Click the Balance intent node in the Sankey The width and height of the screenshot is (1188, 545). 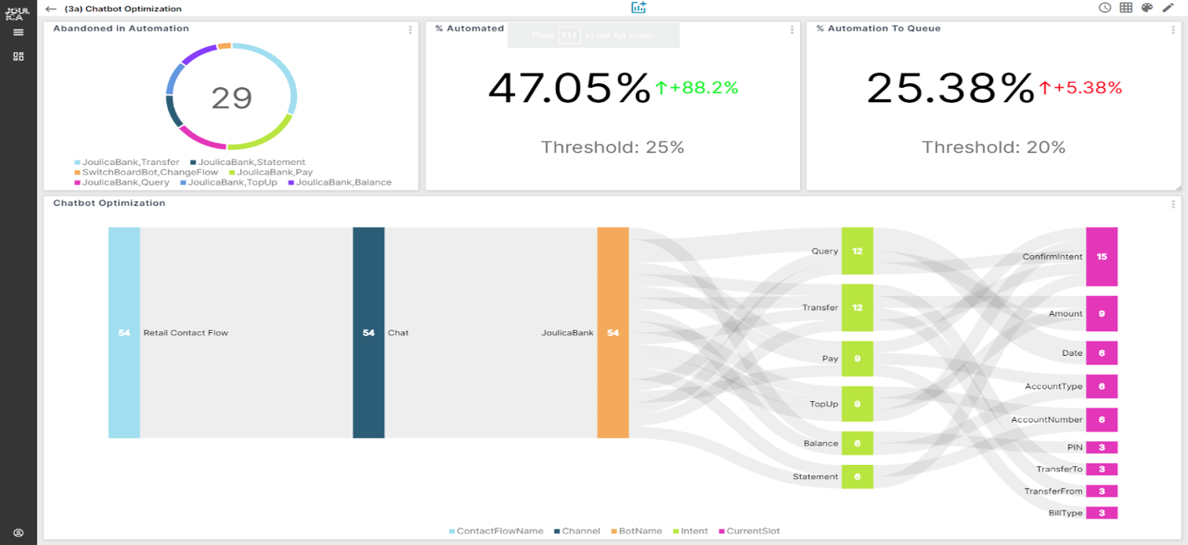click(857, 444)
